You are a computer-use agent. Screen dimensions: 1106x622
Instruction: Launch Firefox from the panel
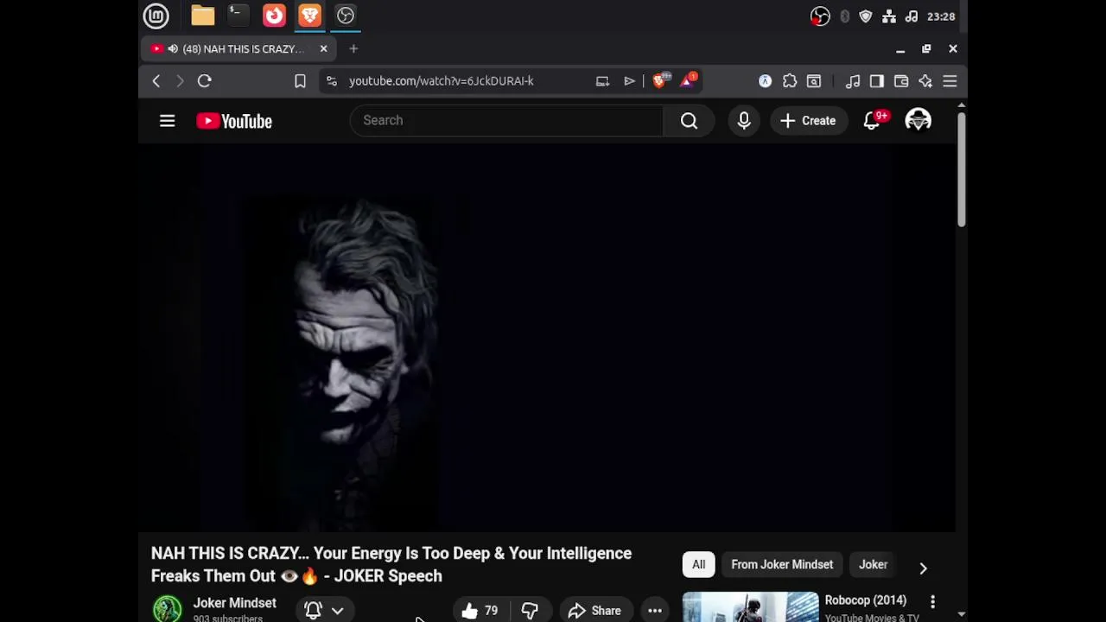pos(274,16)
